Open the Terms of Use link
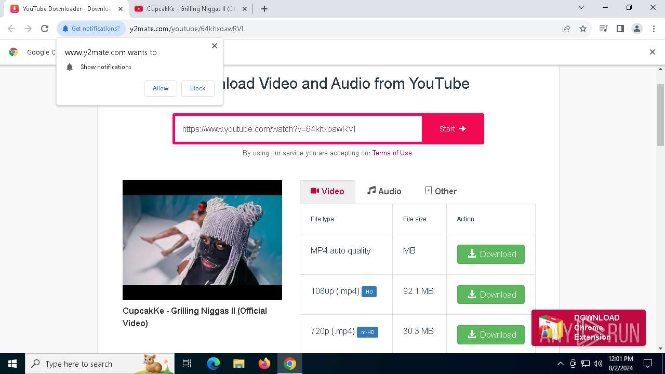This screenshot has height=374, width=665. click(x=392, y=153)
